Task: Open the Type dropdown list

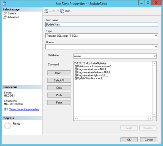Action: click(x=156, y=36)
